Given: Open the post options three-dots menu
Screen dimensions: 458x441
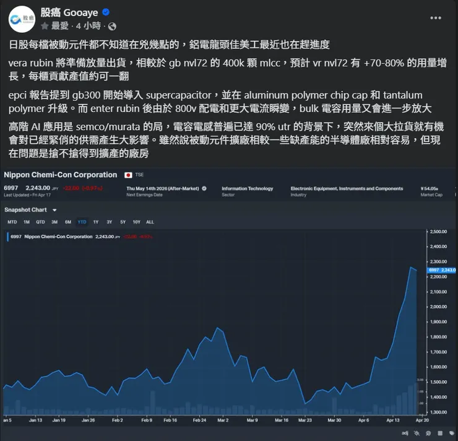Looking at the screenshot, I should click(436, 18).
